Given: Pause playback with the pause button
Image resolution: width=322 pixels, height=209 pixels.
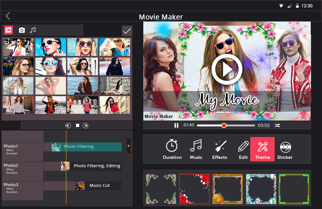Looking at the screenshot, I should tap(176, 125).
